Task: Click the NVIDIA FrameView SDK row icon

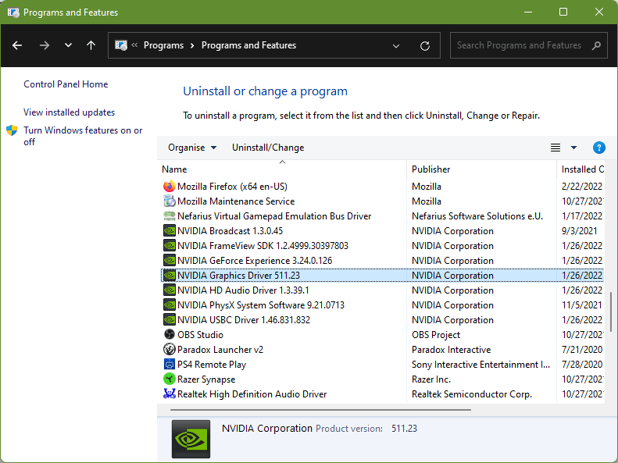Action: [x=169, y=246]
